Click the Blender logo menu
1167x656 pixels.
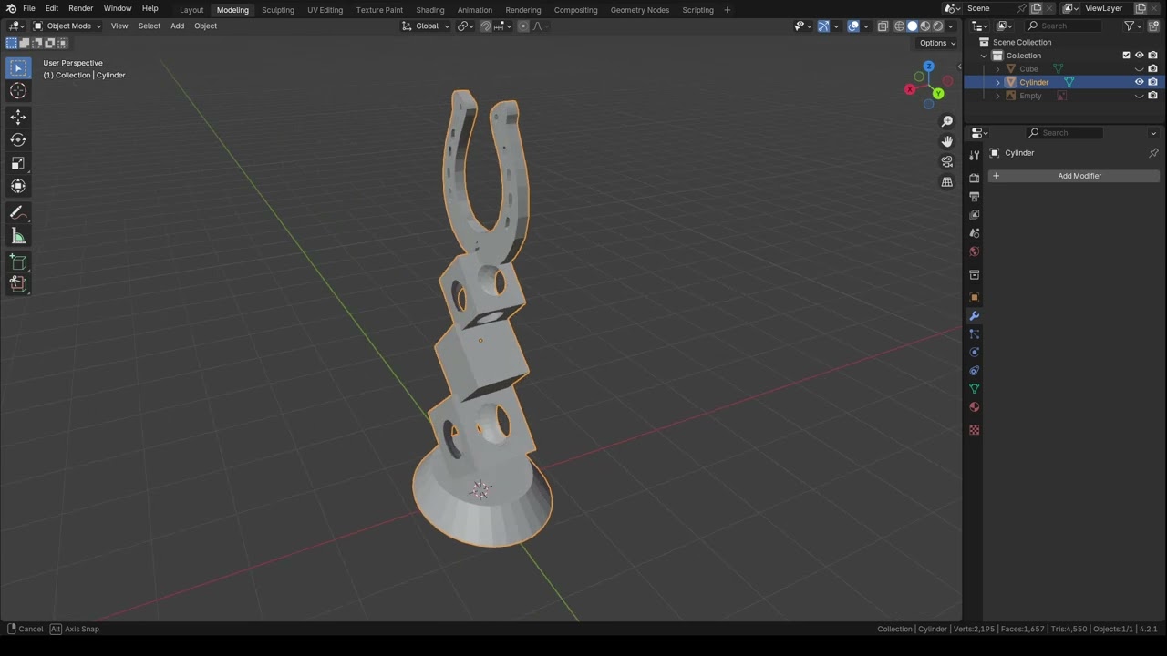(11, 8)
